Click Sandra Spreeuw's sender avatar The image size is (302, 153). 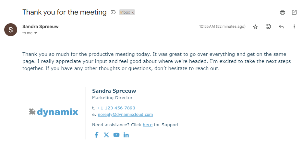click(11, 30)
